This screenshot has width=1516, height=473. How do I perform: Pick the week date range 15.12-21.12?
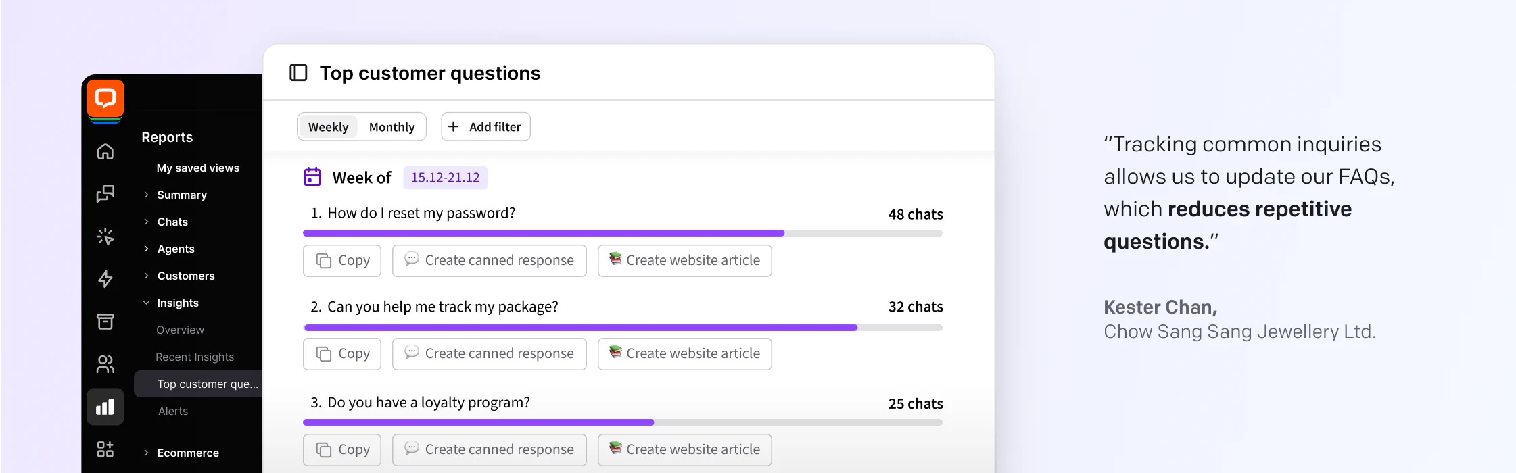pyautogui.click(x=445, y=178)
